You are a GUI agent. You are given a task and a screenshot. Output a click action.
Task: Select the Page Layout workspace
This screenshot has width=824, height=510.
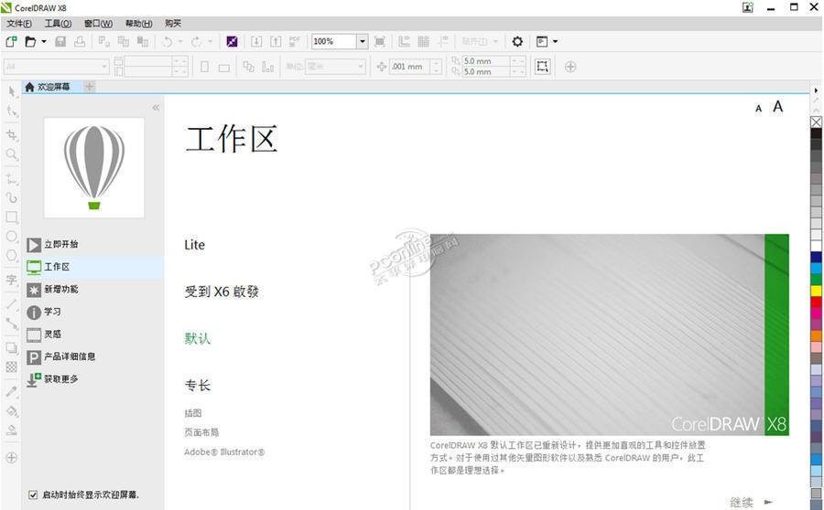(201, 432)
